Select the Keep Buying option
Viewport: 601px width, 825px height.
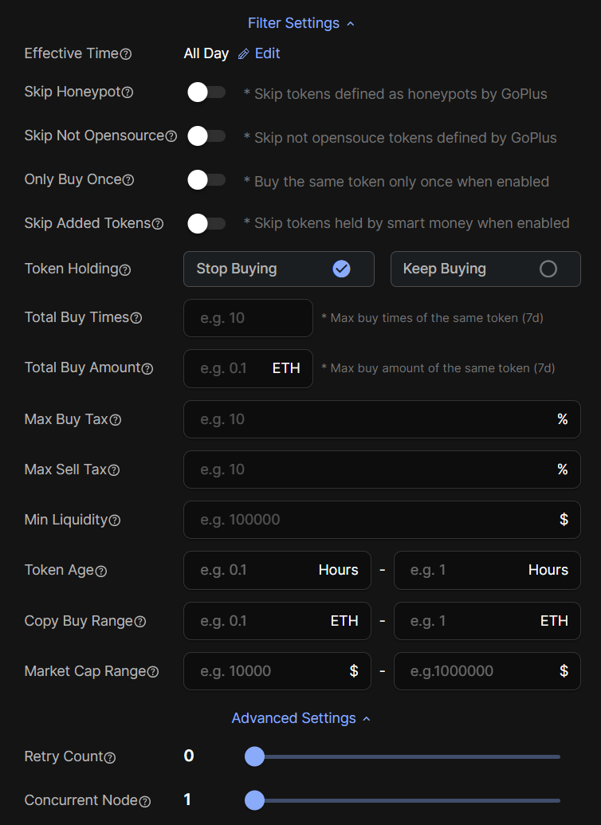pyautogui.click(x=485, y=269)
